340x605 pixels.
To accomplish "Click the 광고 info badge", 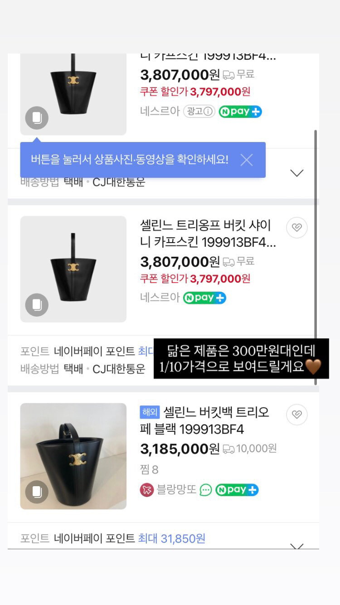I will [x=199, y=112].
